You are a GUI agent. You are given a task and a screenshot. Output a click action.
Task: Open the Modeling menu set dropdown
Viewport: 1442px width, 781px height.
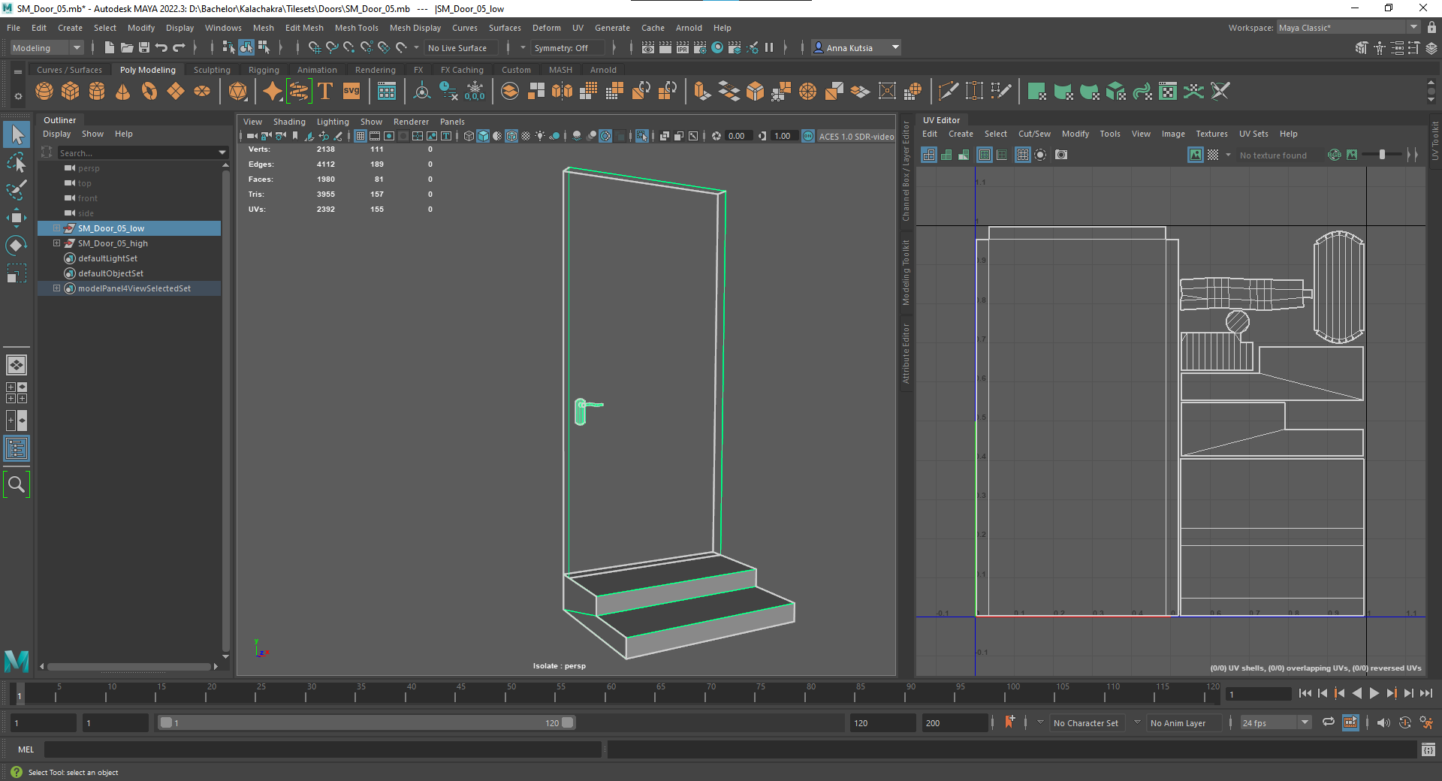(46, 47)
